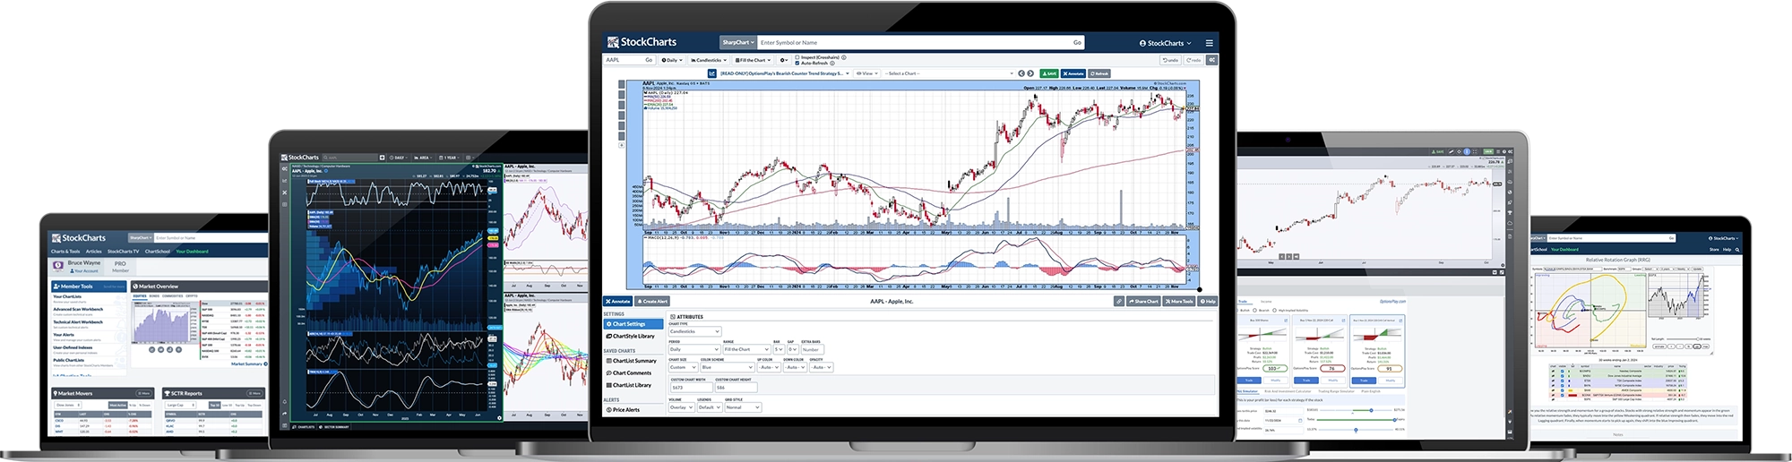Copy chart link using link icon button
This screenshot has width=1792, height=462.
click(1119, 301)
